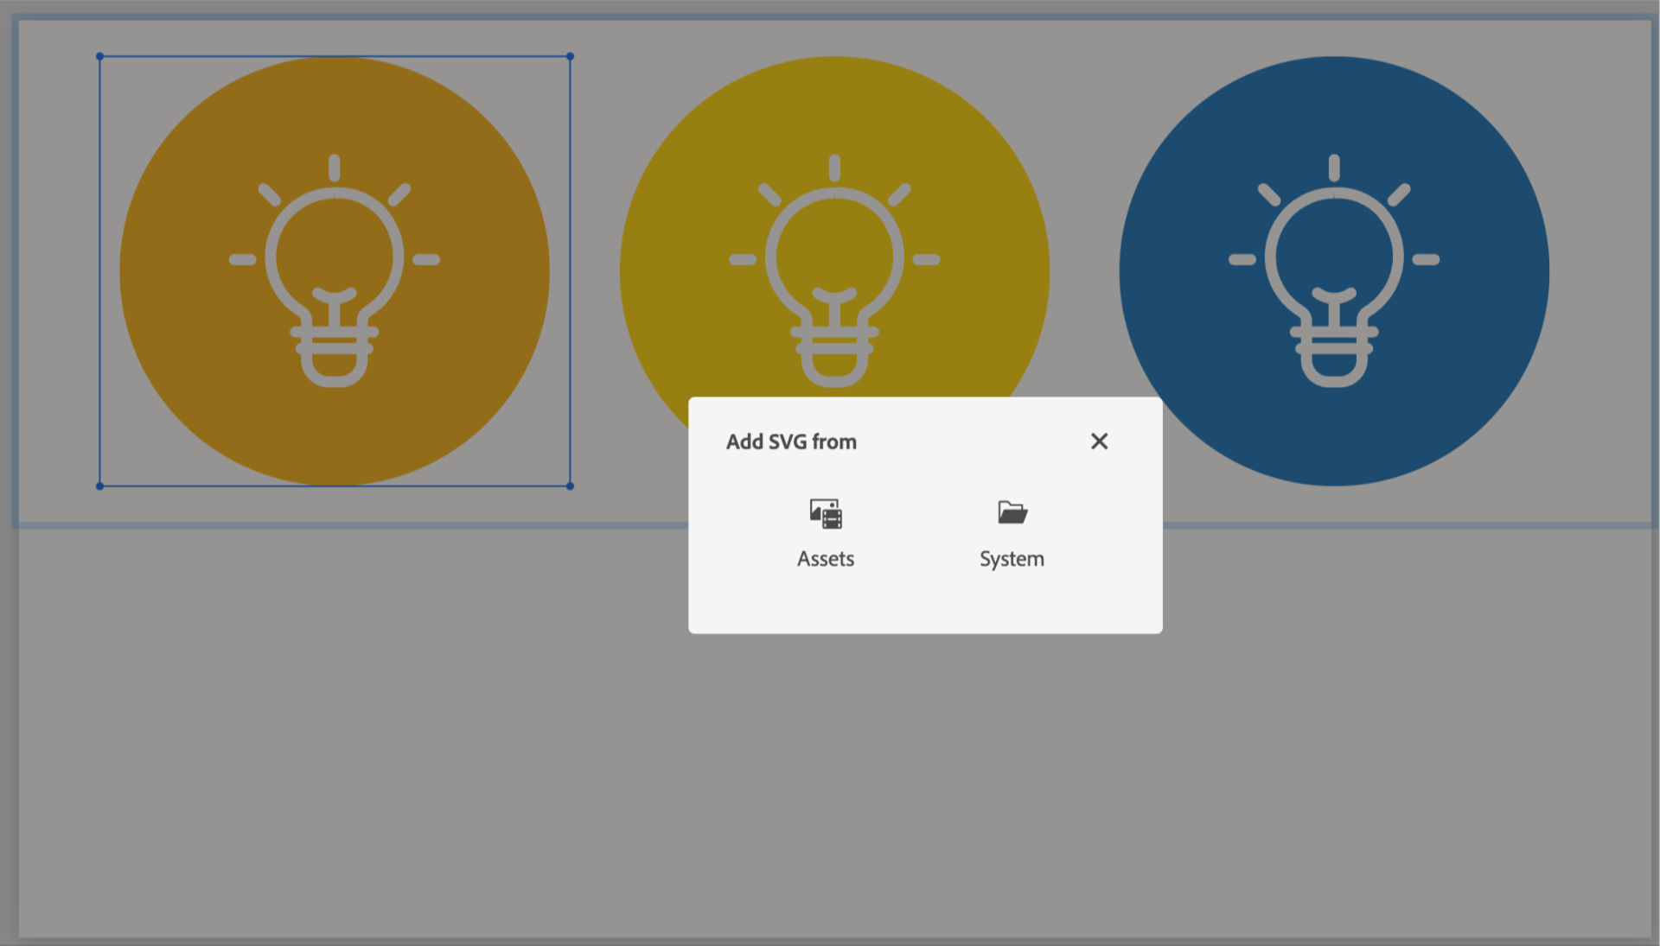Select the orange lightbulb circle graphic
Screen dimensions: 1660x946
pyautogui.click(x=335, y=271)
